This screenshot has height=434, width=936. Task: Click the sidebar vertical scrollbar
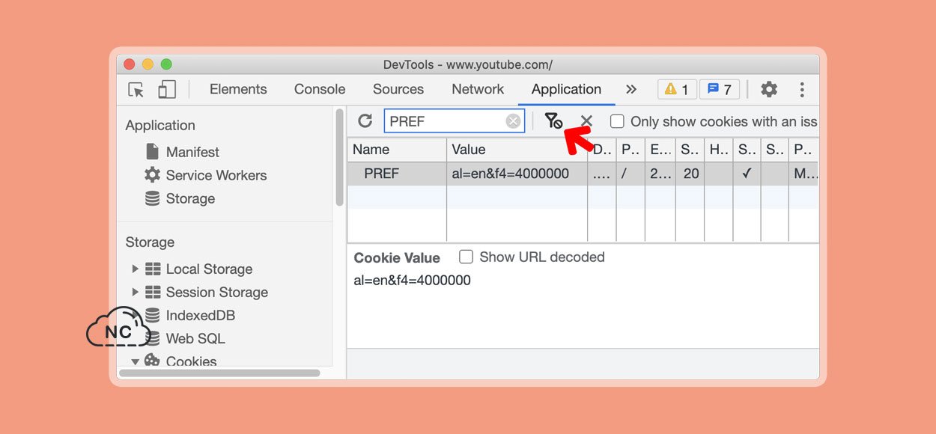tap(339, 158)
